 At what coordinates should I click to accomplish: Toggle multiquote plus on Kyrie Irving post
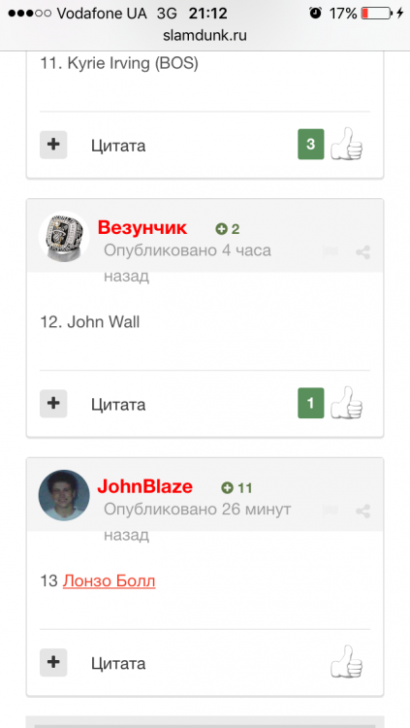(x=53, y=145)
